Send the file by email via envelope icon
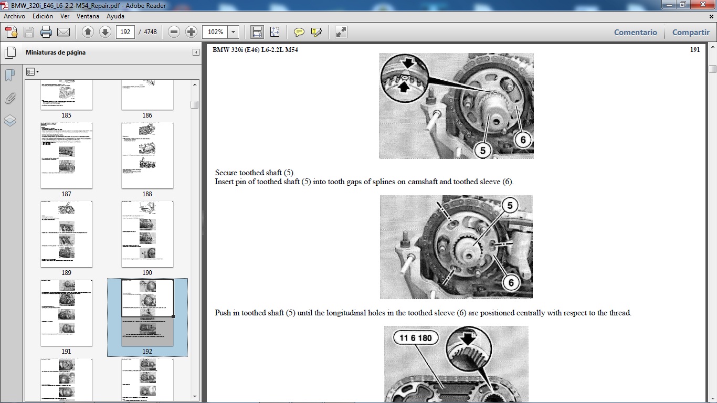Screen dimensions: 717x403 [x=64, y=32]
